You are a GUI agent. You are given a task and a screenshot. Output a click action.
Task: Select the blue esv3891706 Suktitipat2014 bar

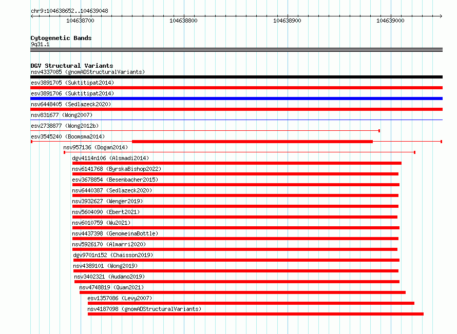[236, 99]
